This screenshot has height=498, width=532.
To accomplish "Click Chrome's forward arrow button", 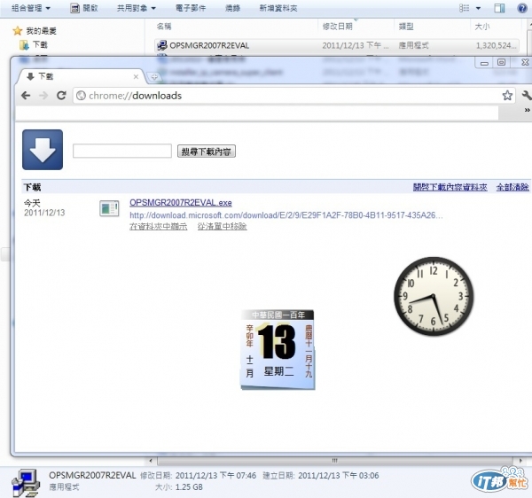I will click(43, 96).
